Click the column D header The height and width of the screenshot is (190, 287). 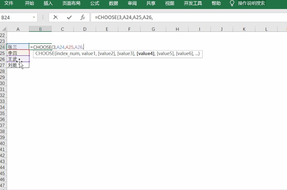click(85, 29)
